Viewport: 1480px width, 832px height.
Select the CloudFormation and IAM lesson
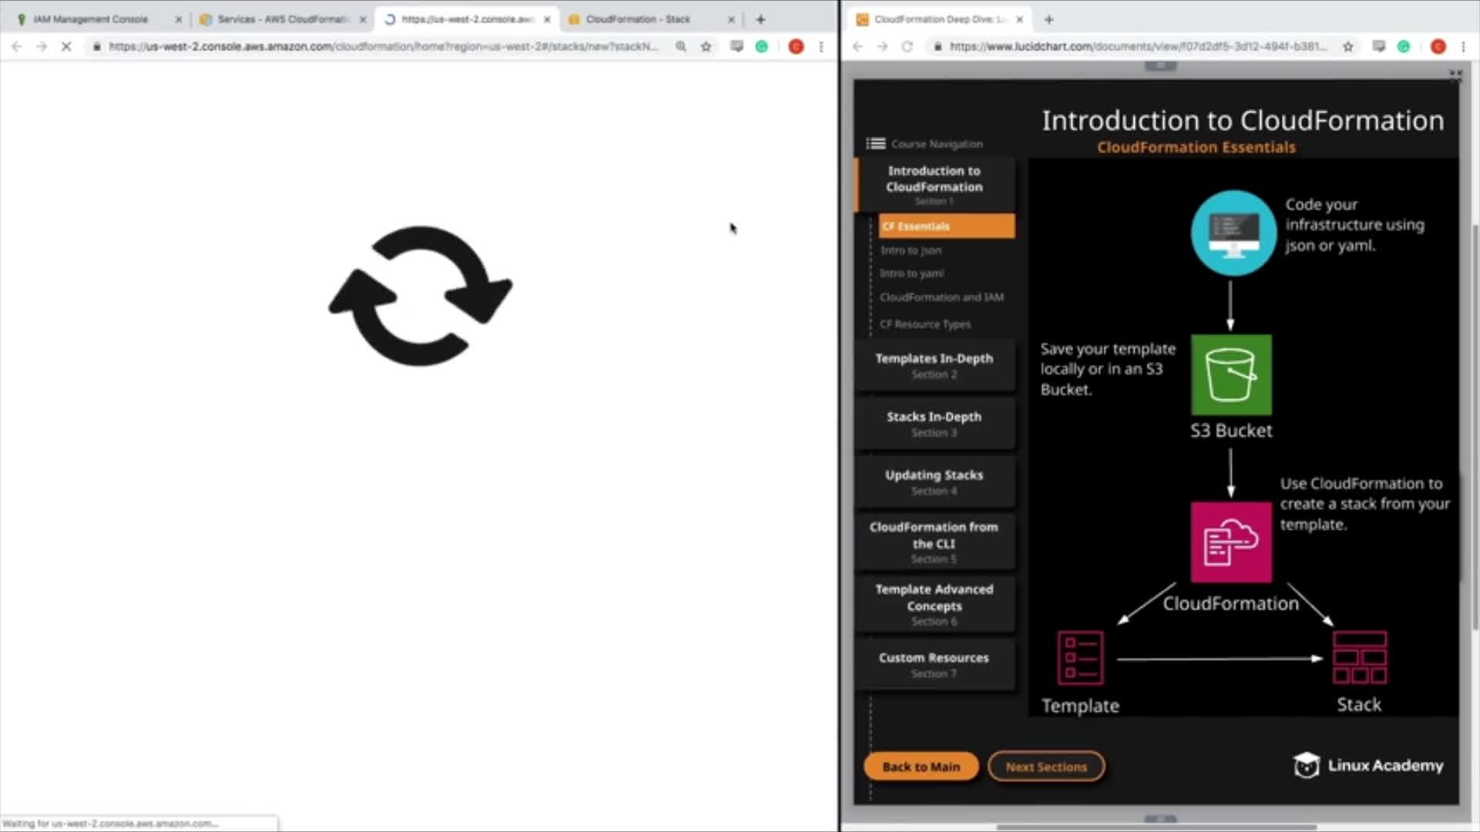tap(941, 297)
